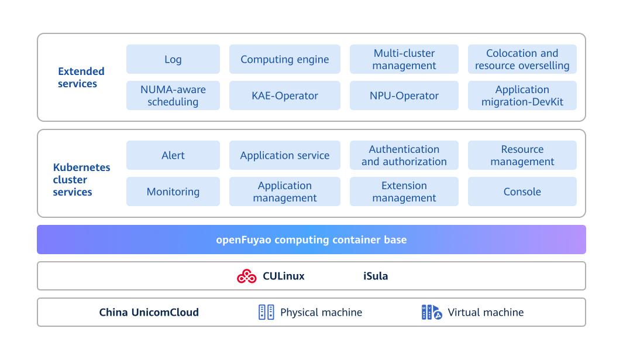Screen dimensions: 623x359
Task: Open Multi-cluster management block
Action: (404, 59)
